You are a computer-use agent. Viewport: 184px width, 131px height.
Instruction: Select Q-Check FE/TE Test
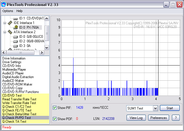(x=25, y=110)
